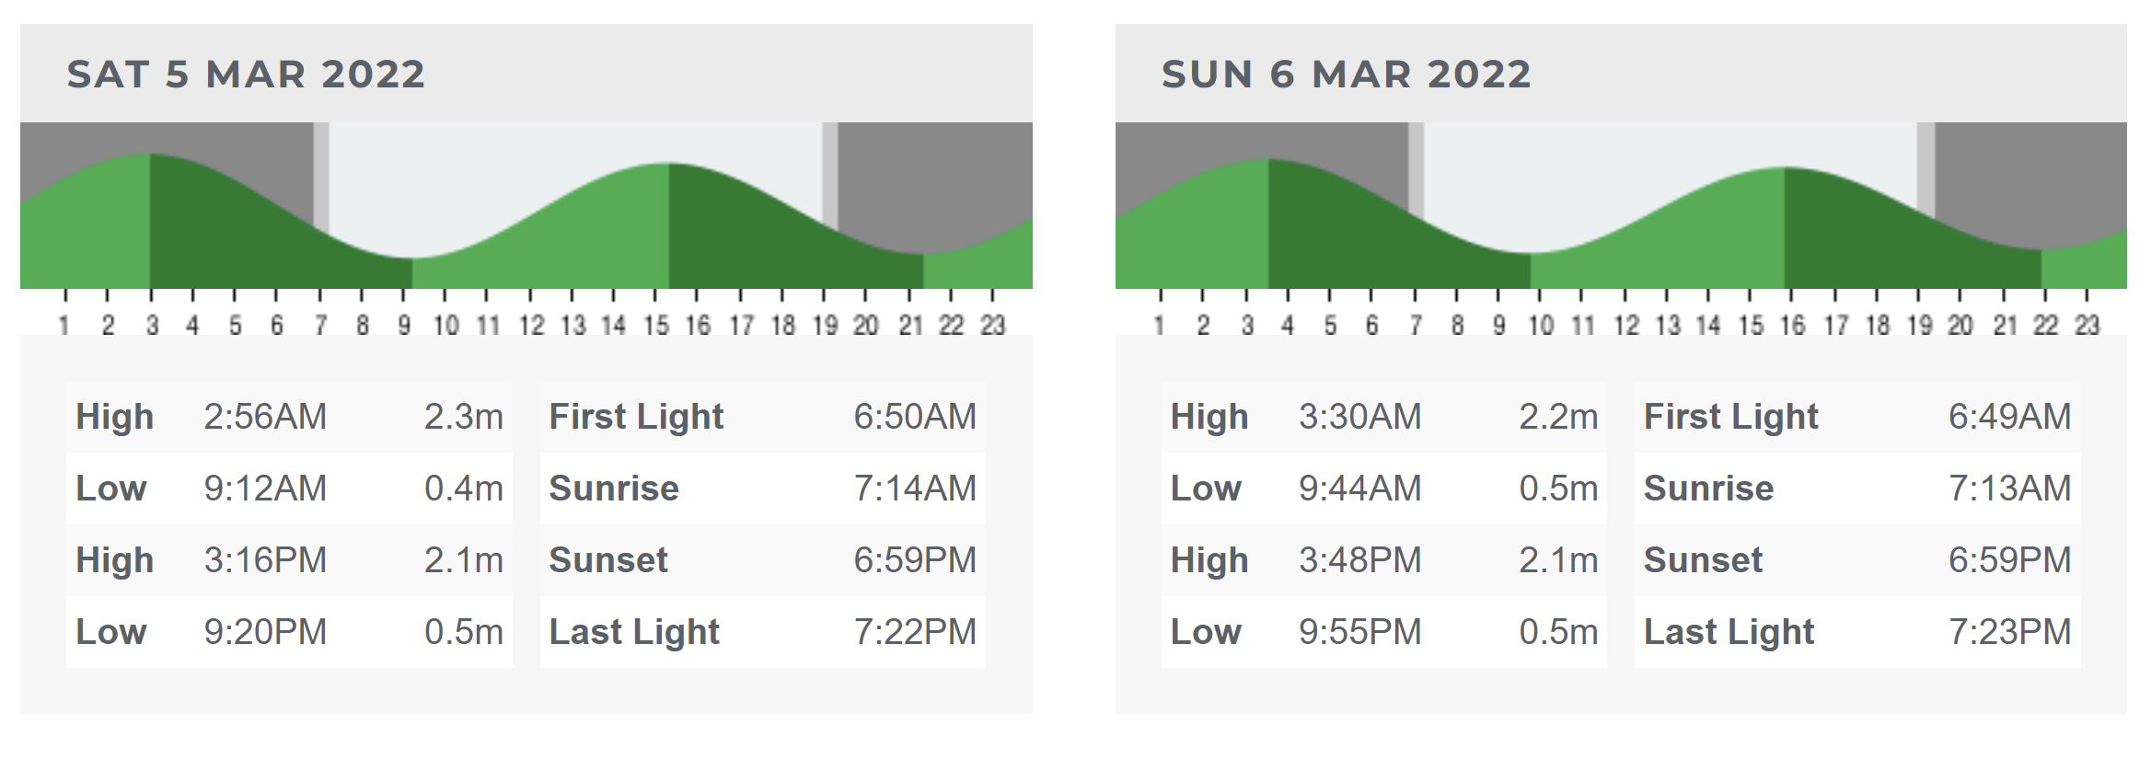Click the SAT 5 MAR 2022 heading
This screenshot has height=759, width=2151.
click(x=246, y=74)
